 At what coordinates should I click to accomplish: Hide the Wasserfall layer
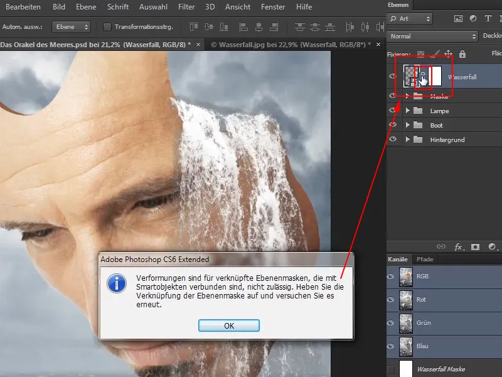[x=393, y=76]
